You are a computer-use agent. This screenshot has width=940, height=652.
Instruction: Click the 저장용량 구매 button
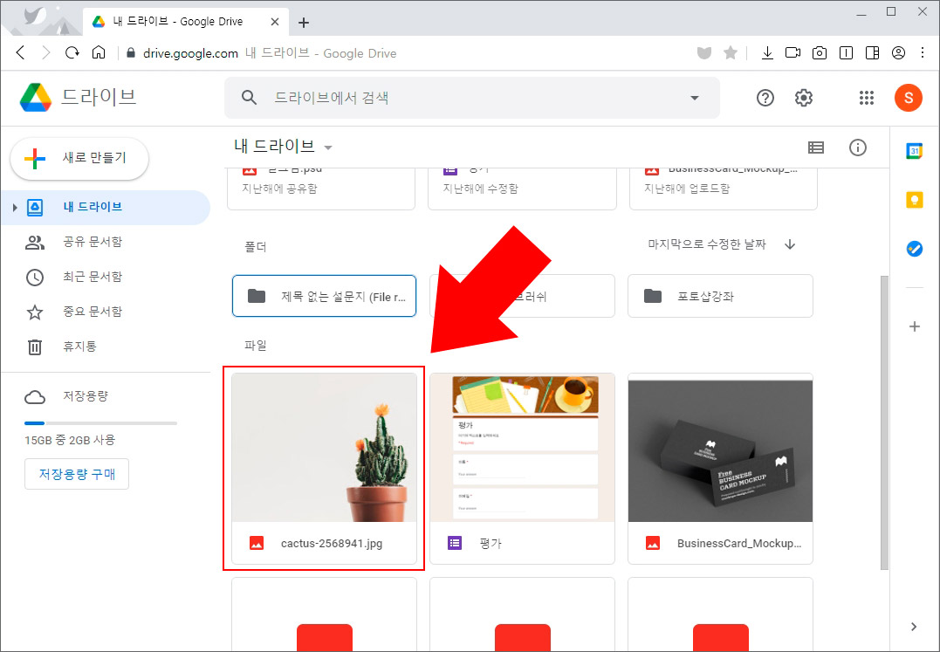pyautogui.click(x=77, y=474)
